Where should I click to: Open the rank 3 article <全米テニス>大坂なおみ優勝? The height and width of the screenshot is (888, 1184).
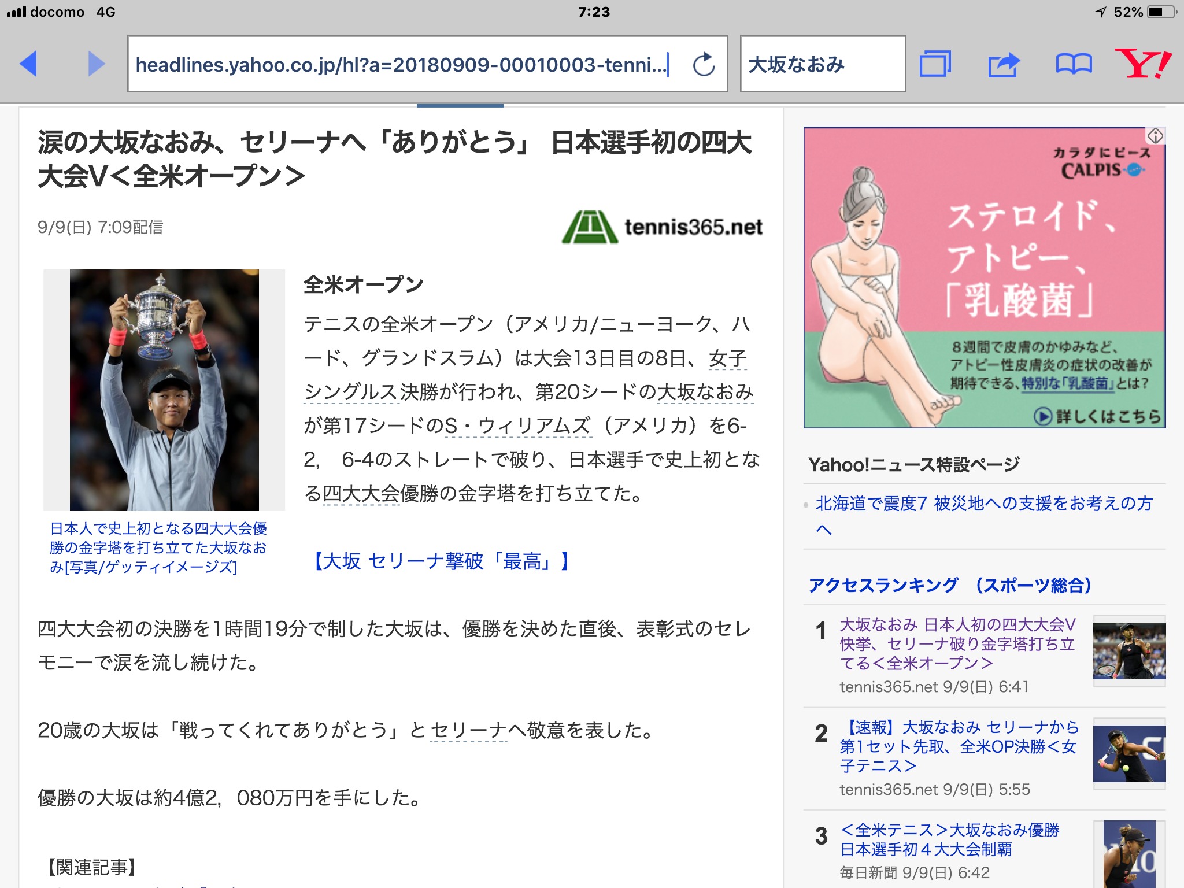[x=949, y=839]
